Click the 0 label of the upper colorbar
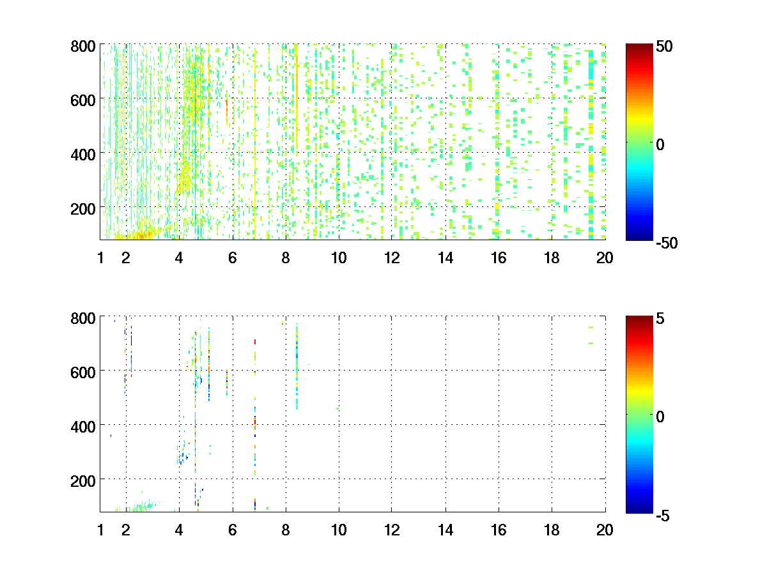Viewport: 767px width, 575px height. tap(662, 144)
